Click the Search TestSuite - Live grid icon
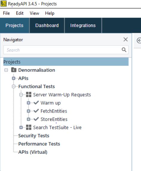Screen dimensions: 141x171 click(29, 127)
